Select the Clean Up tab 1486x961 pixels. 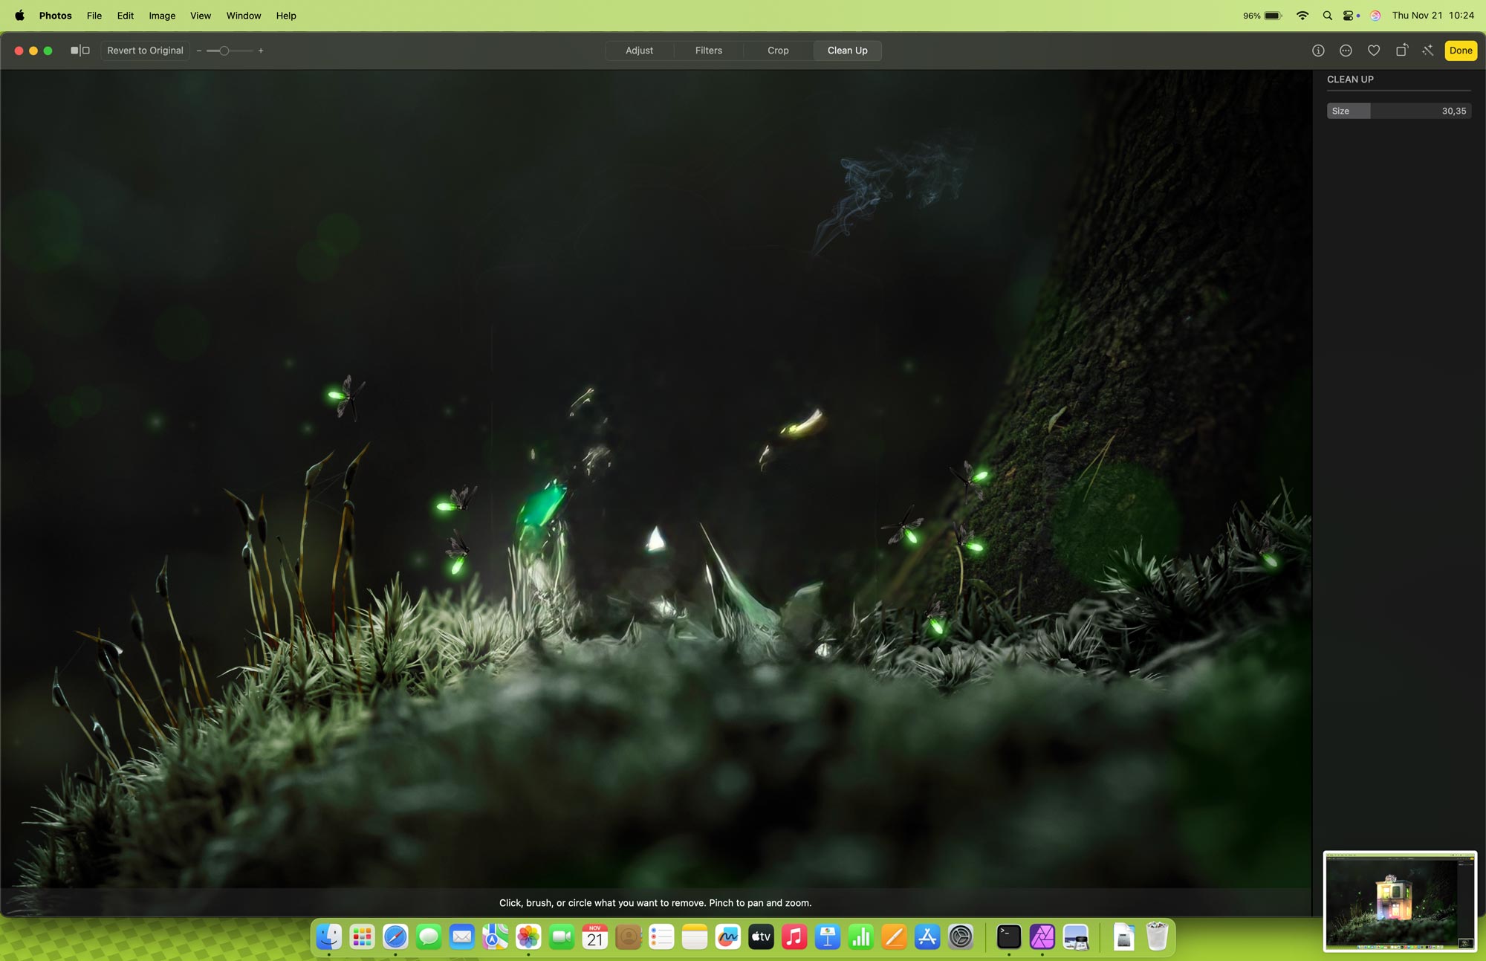click(x=847, y=51)
